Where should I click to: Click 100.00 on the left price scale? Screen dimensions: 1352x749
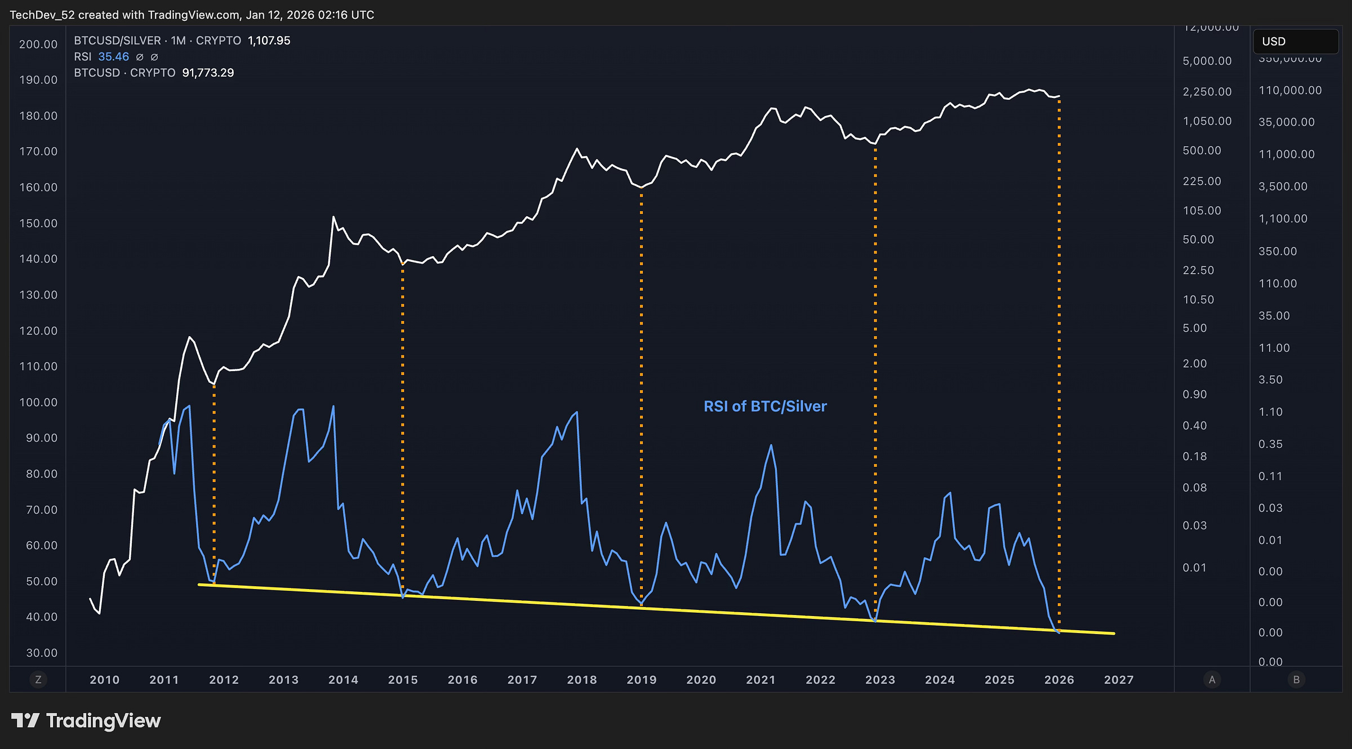coord(38,402)
